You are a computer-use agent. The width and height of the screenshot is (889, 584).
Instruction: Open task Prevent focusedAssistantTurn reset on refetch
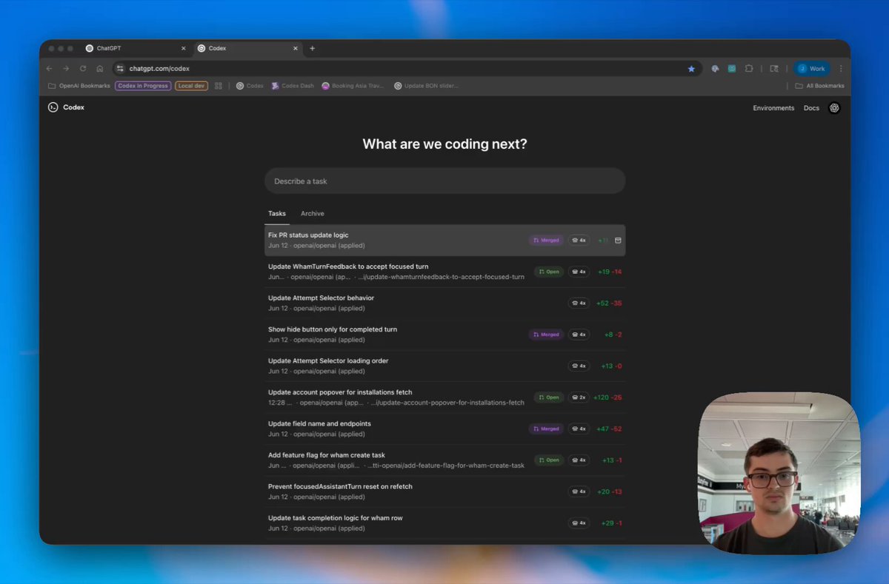click(444, 491)
